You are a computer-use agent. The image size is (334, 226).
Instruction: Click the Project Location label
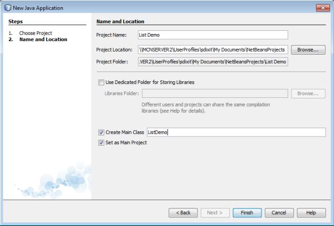[x=115, y=50]
